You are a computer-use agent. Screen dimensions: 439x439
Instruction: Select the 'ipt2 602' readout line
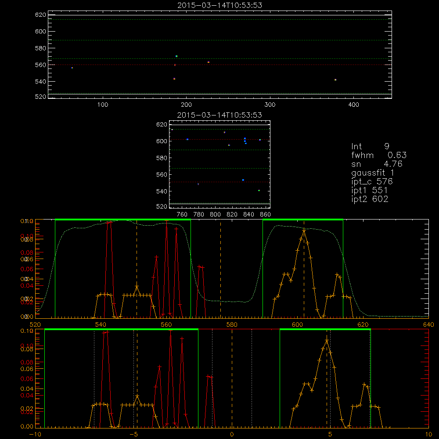coord(370,199)
